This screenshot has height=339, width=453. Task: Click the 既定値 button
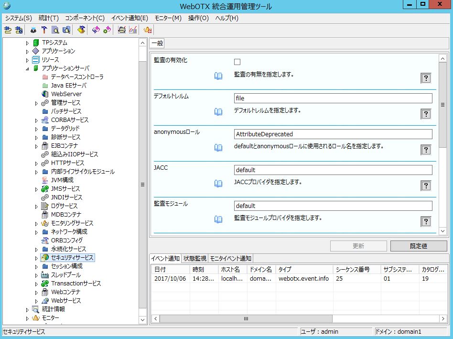point(419,246)
